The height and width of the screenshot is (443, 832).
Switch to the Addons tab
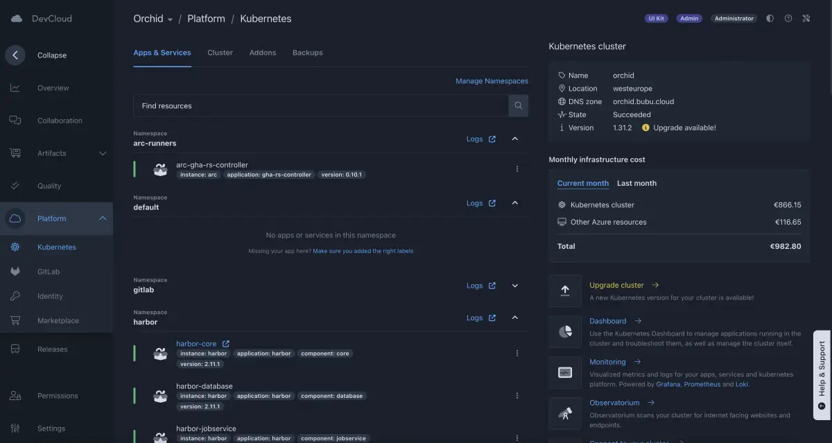pos(263,53)
